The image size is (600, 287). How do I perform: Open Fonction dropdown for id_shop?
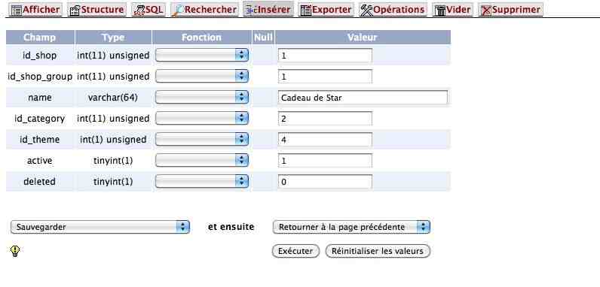202,56
